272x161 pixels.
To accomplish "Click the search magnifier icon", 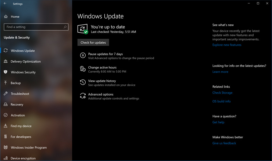I will click(65, 27).
